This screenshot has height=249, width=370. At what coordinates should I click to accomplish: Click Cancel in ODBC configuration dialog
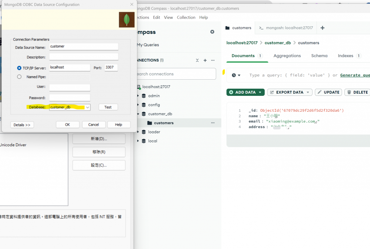click(x=94, y=125)
